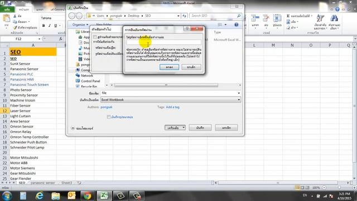The height and width of the screenshot is (201, 357).
Task: Click the Format cells icon in ribbon
Action: pyautogui.click(x=277, y=18)
